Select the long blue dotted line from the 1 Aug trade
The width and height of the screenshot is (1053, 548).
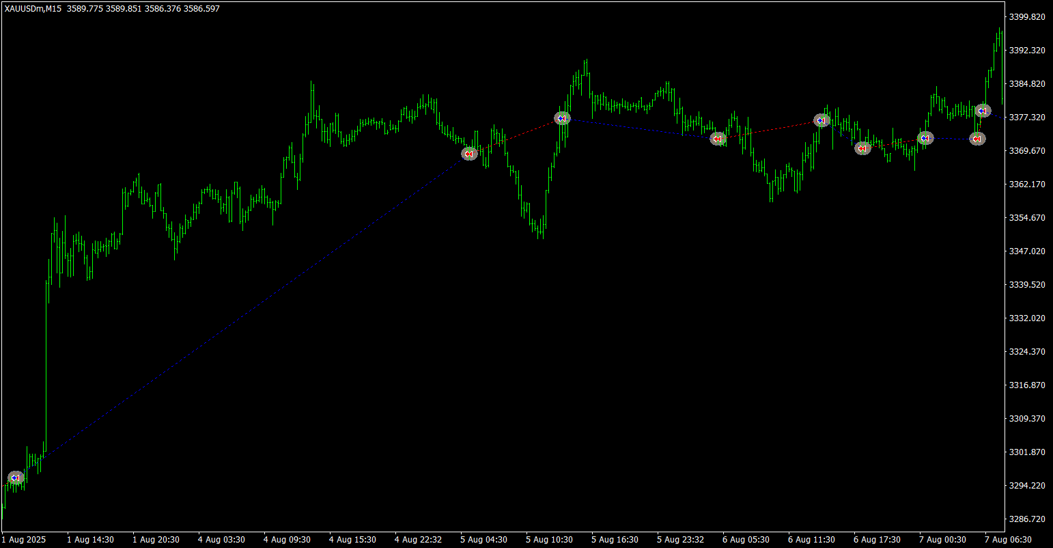(x=242, y=316)
